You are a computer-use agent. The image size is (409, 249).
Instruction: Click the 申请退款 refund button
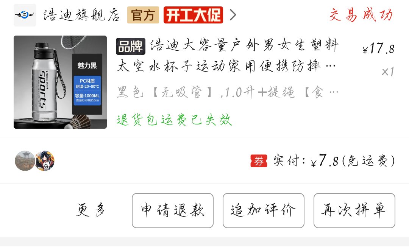(x=173, y=210)
